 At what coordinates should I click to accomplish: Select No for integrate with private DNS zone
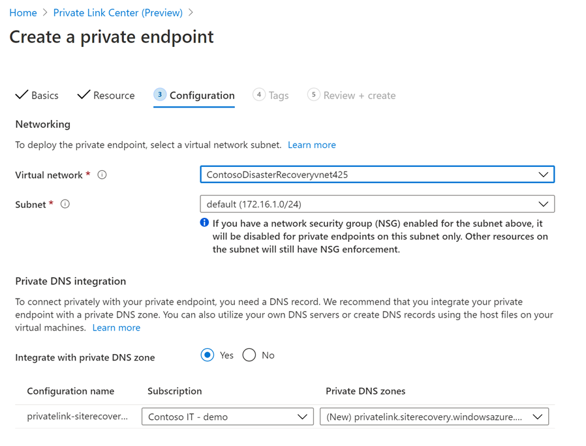pos(249,355)
